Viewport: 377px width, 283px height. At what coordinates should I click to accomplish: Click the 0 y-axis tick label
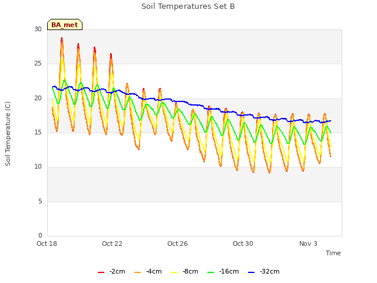pos(40,235)
